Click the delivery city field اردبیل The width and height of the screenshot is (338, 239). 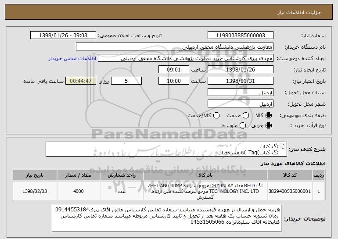[241, 104]
